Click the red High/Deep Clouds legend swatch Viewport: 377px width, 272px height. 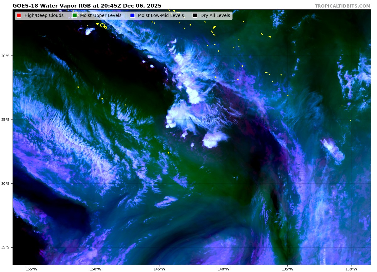(19, 16)
